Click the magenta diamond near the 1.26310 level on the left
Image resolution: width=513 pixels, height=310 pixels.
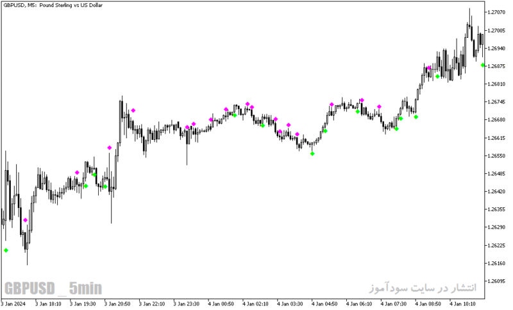tap(26, 220)
